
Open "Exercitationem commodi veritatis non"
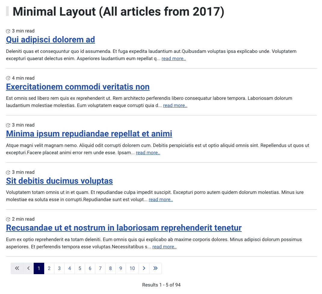[78, 87]
